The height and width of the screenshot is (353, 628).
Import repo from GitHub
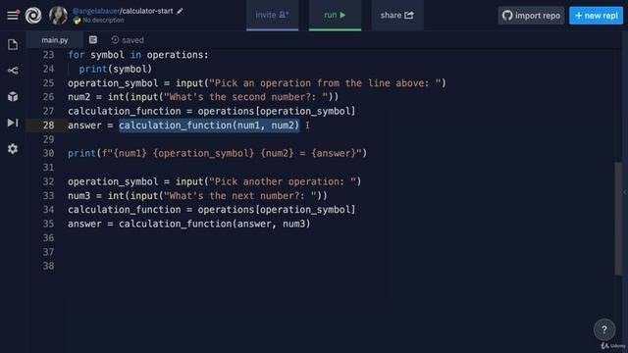click(x=531, y=16)
